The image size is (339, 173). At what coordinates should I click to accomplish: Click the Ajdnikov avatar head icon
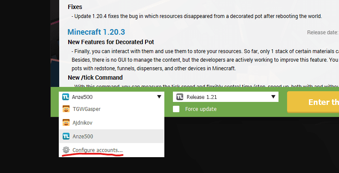(x=66, y=123)
